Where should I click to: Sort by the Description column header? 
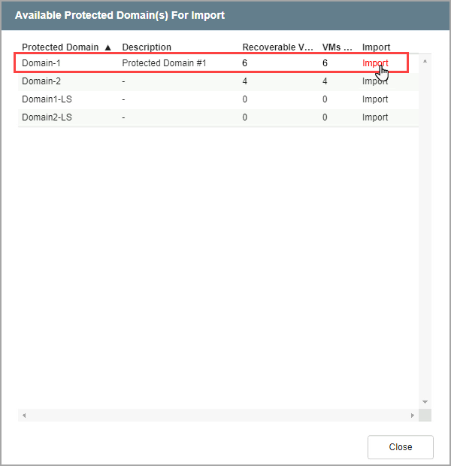tap(147, 47)
